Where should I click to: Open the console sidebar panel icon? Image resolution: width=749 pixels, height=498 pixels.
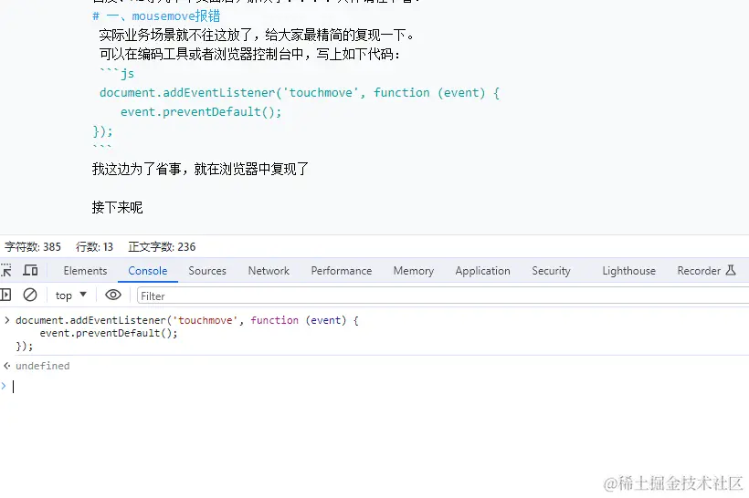5,296
